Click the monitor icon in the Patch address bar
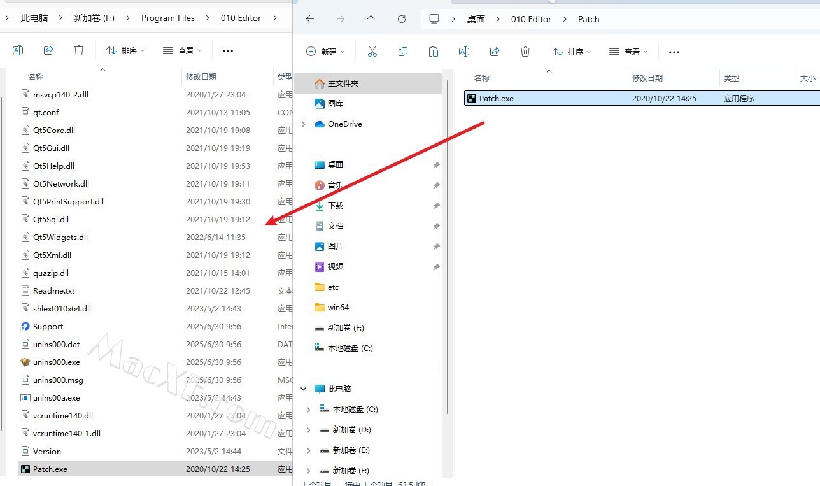This screenshot has height=486, width=820. [434, 19]
